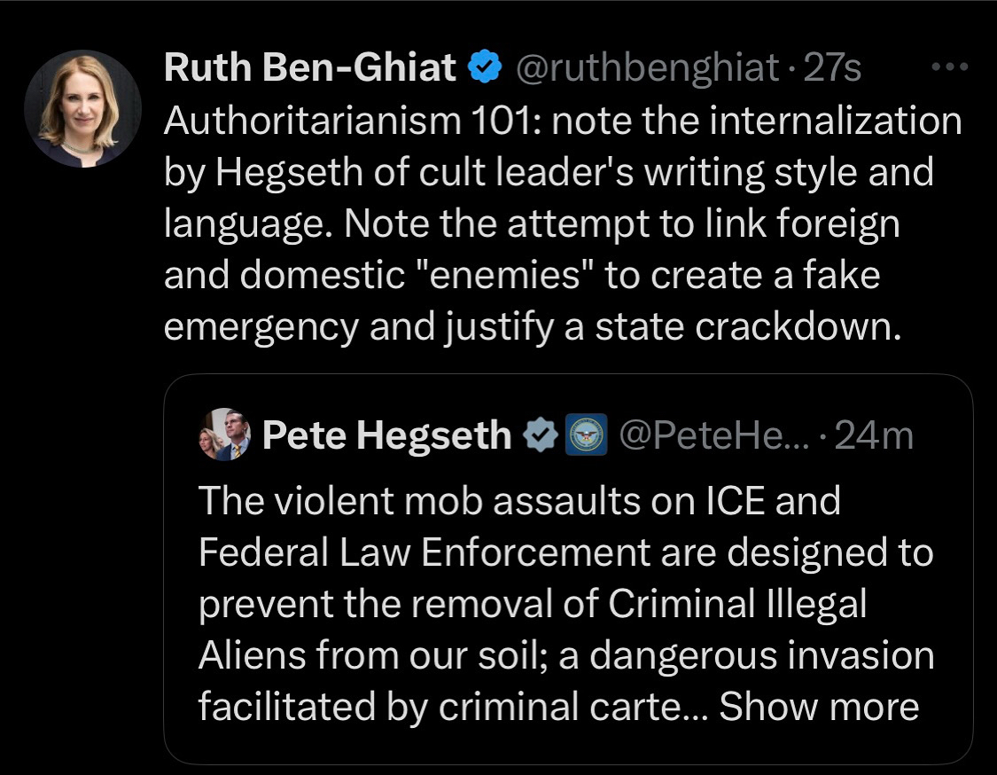Click Pete Hegseth's gray verified checkmark
The image size is (997, 775).
[x=540, y=435]
